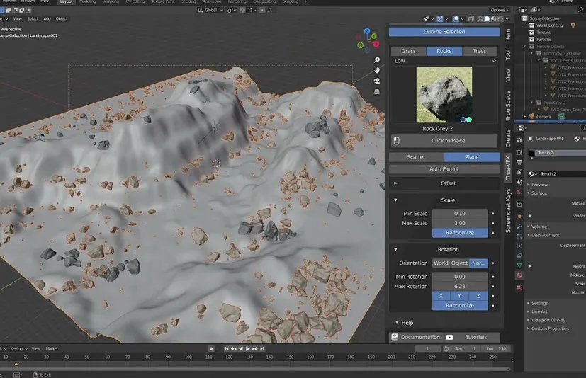This screenshot has height=378, width=586.
Task: Open the Options dropdown
Action: tap(500, 10)
